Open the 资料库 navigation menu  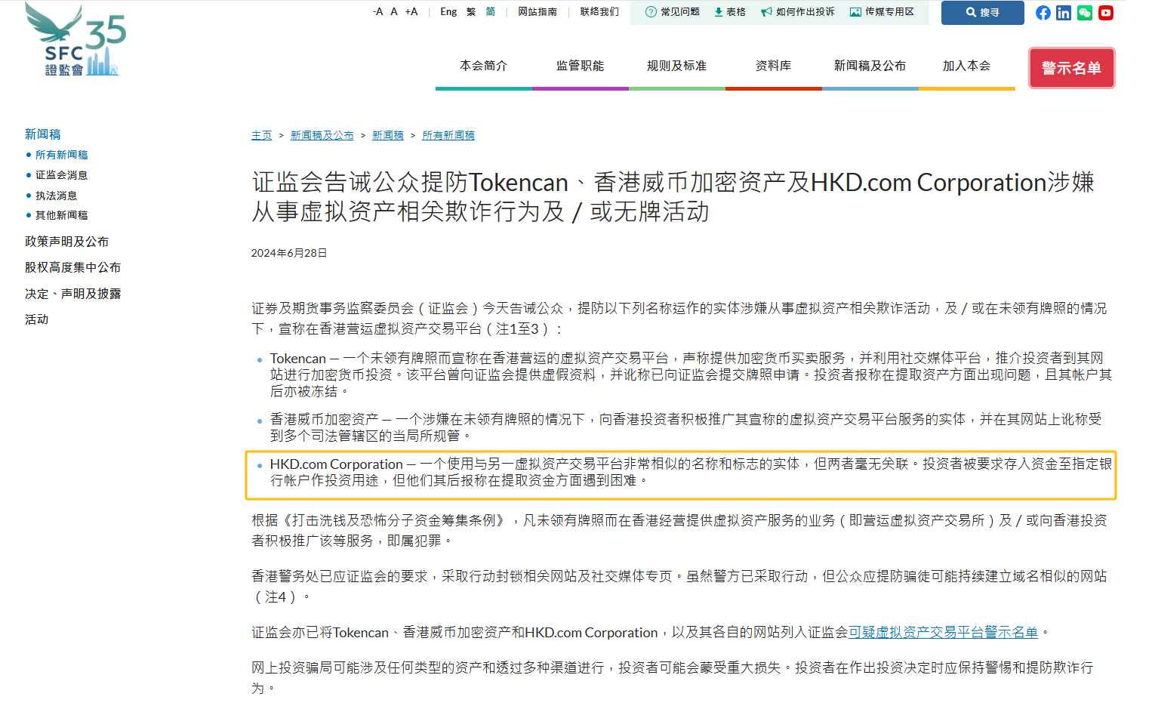[x=772, y=66]
